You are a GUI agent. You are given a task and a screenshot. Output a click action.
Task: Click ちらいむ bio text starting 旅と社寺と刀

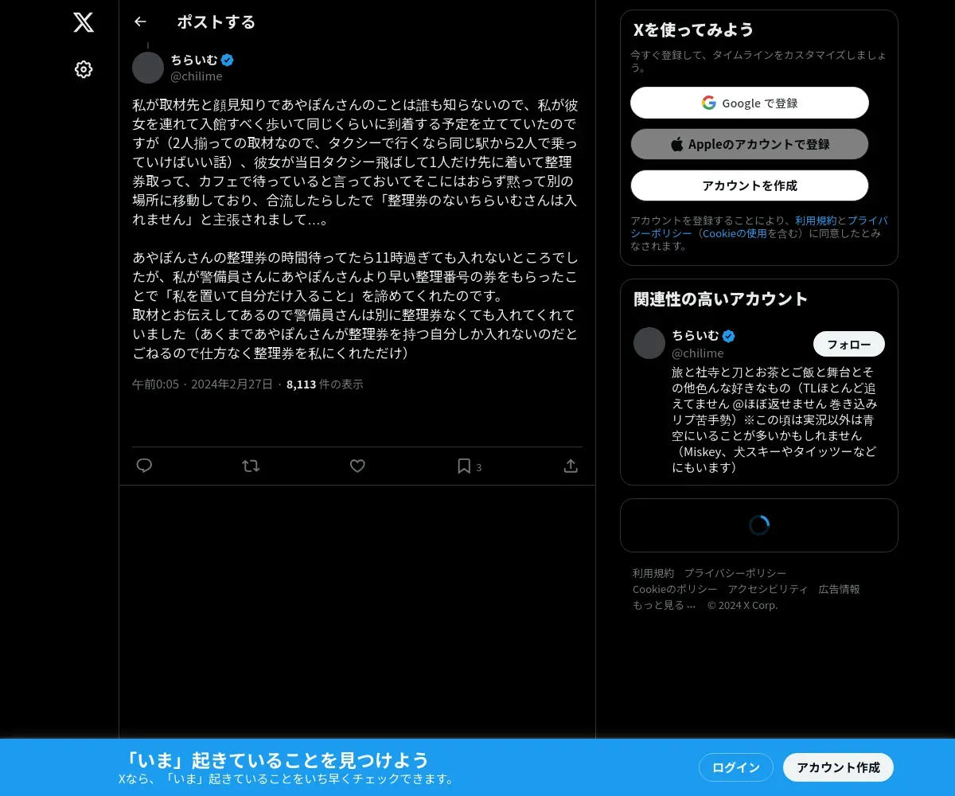pos(775,420)
